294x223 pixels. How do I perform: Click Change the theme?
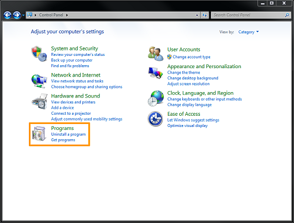tap(184, 73)
